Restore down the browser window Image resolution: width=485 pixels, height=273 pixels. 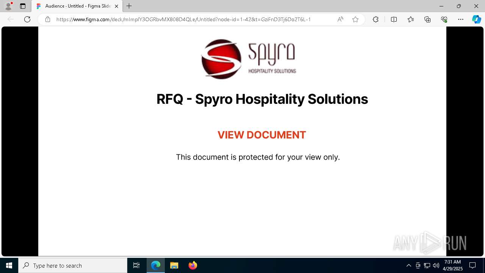coord(459,6)
